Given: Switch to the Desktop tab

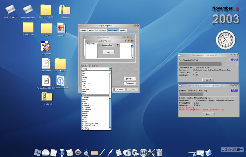Looking at the screenshot, I should click(91, 30).
